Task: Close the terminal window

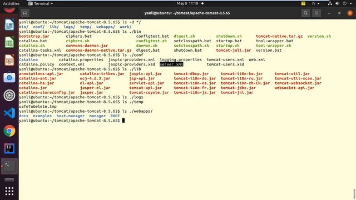Action: [x=350, y=13]
